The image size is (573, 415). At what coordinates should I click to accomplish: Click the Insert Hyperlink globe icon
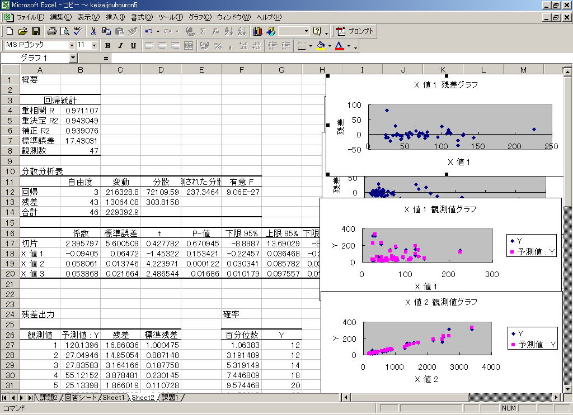click(x=190, y=31)
